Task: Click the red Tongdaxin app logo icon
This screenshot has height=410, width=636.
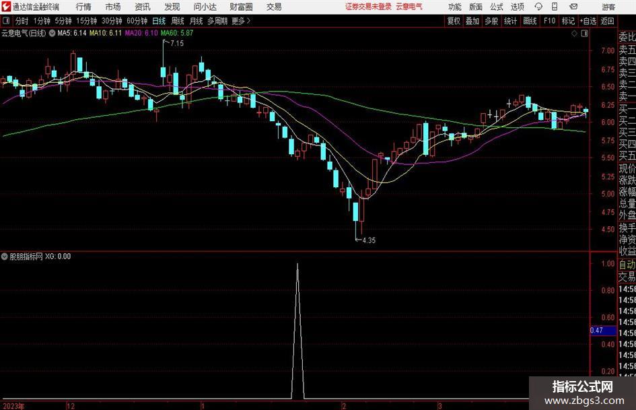Action: (x=6, y=7)
